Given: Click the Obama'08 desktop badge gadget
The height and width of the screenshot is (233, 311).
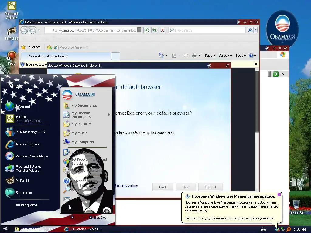Looking at the screenshot, I should [x=282, y=28].
